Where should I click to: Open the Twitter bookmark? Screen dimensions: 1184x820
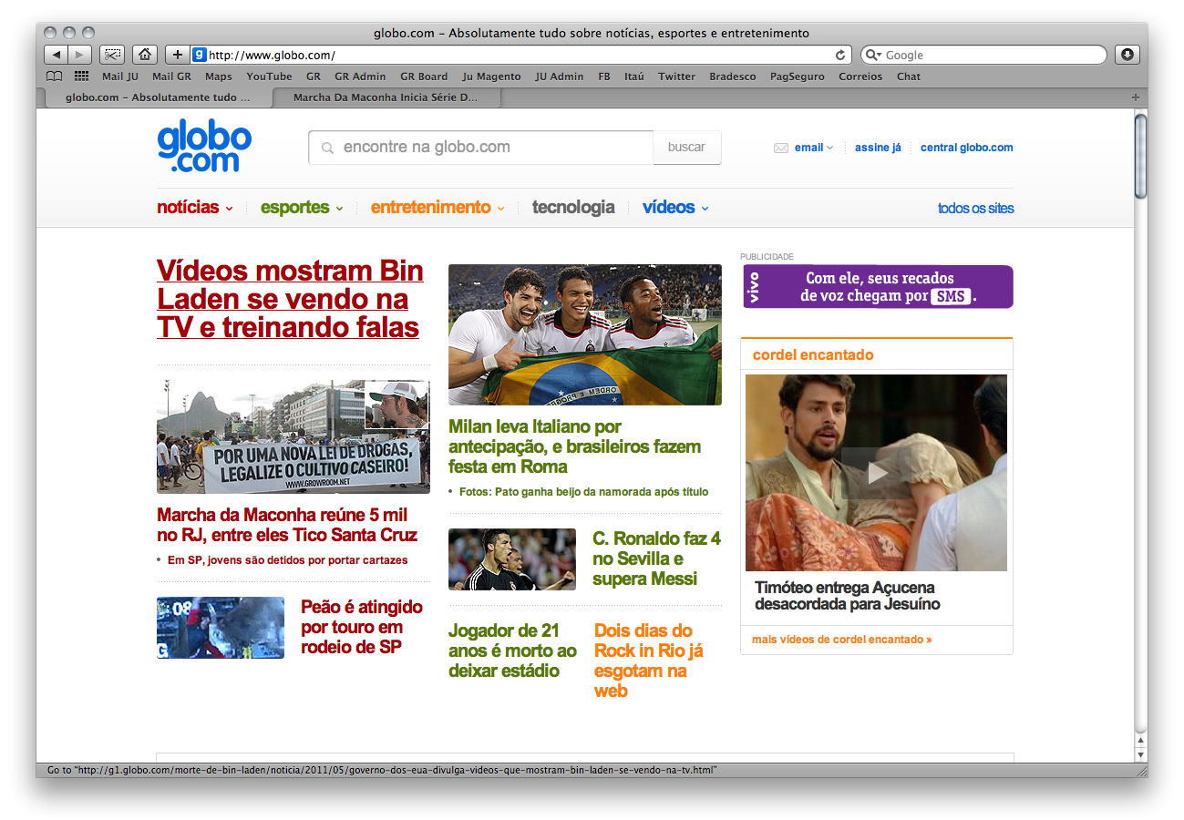click(676, 77)
